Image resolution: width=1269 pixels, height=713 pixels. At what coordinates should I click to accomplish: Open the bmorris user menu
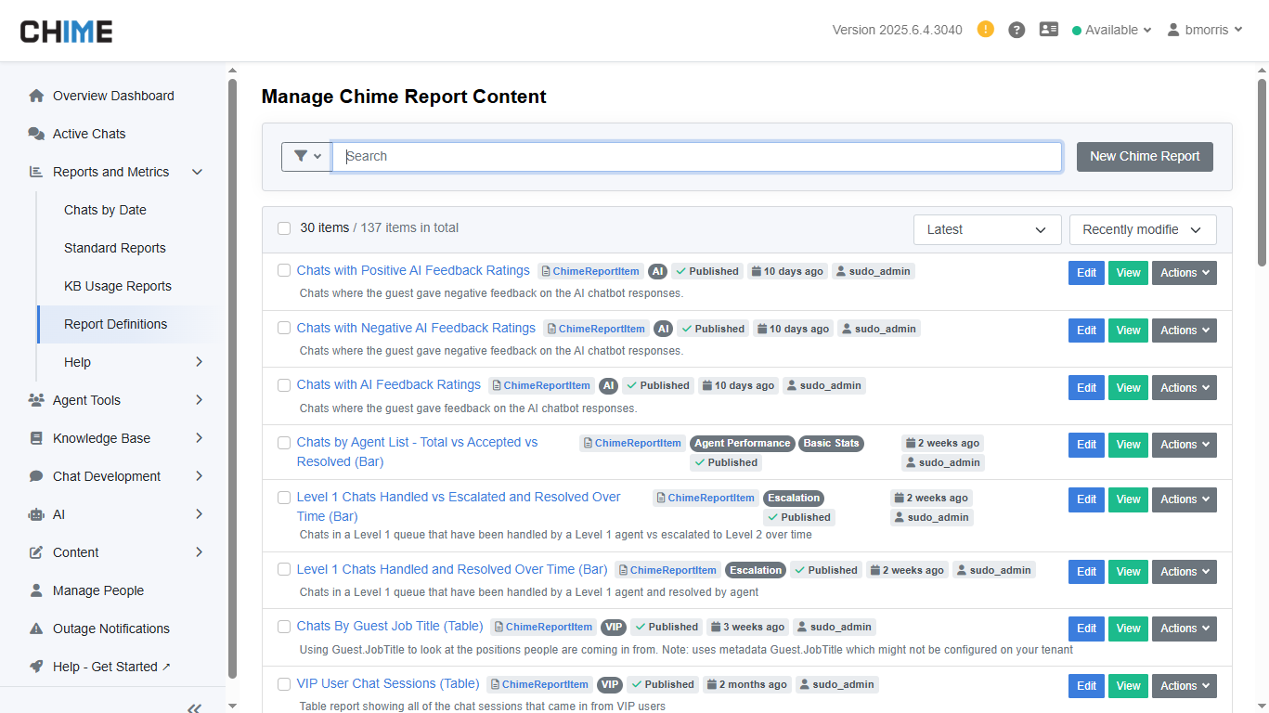click(1204, 30)
